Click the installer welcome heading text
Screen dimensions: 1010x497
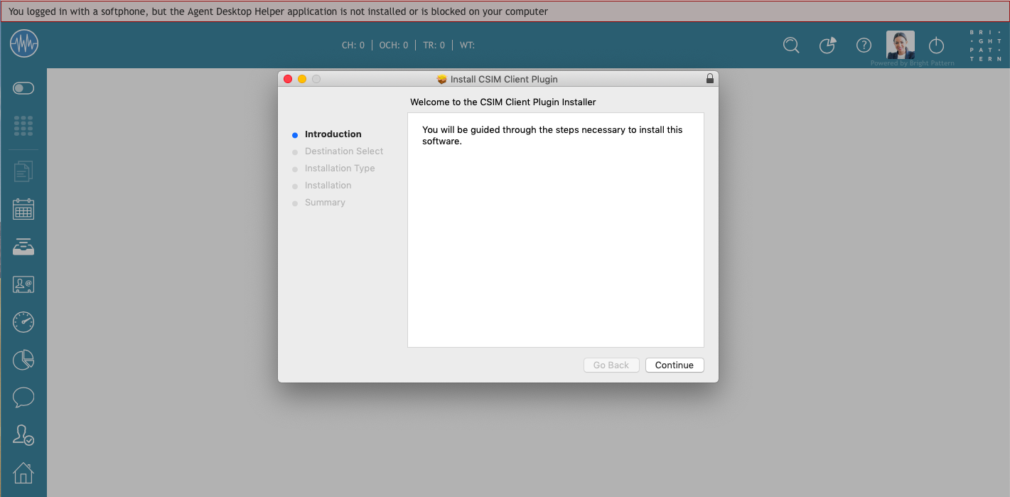tap(503, 102)
